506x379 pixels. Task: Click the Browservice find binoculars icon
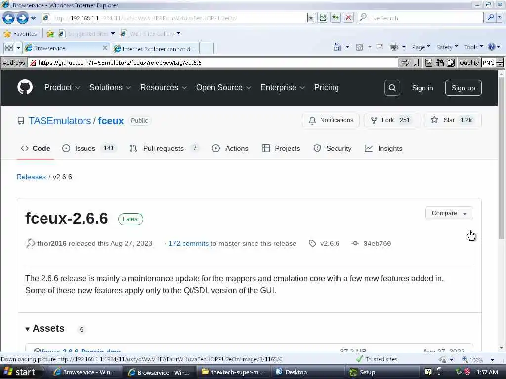coord(439,63)
